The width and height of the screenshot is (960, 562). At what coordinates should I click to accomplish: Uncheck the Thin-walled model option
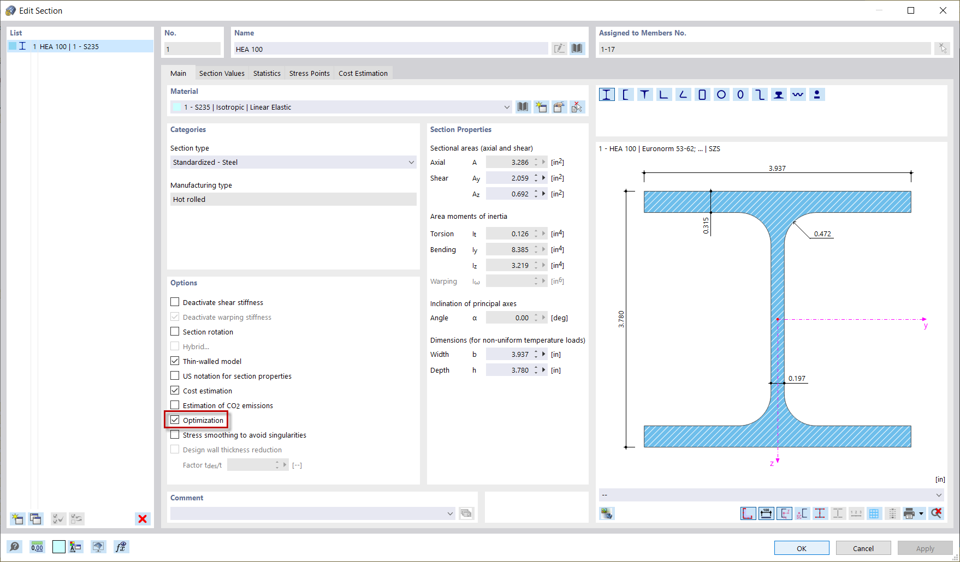tap(175, 361)
